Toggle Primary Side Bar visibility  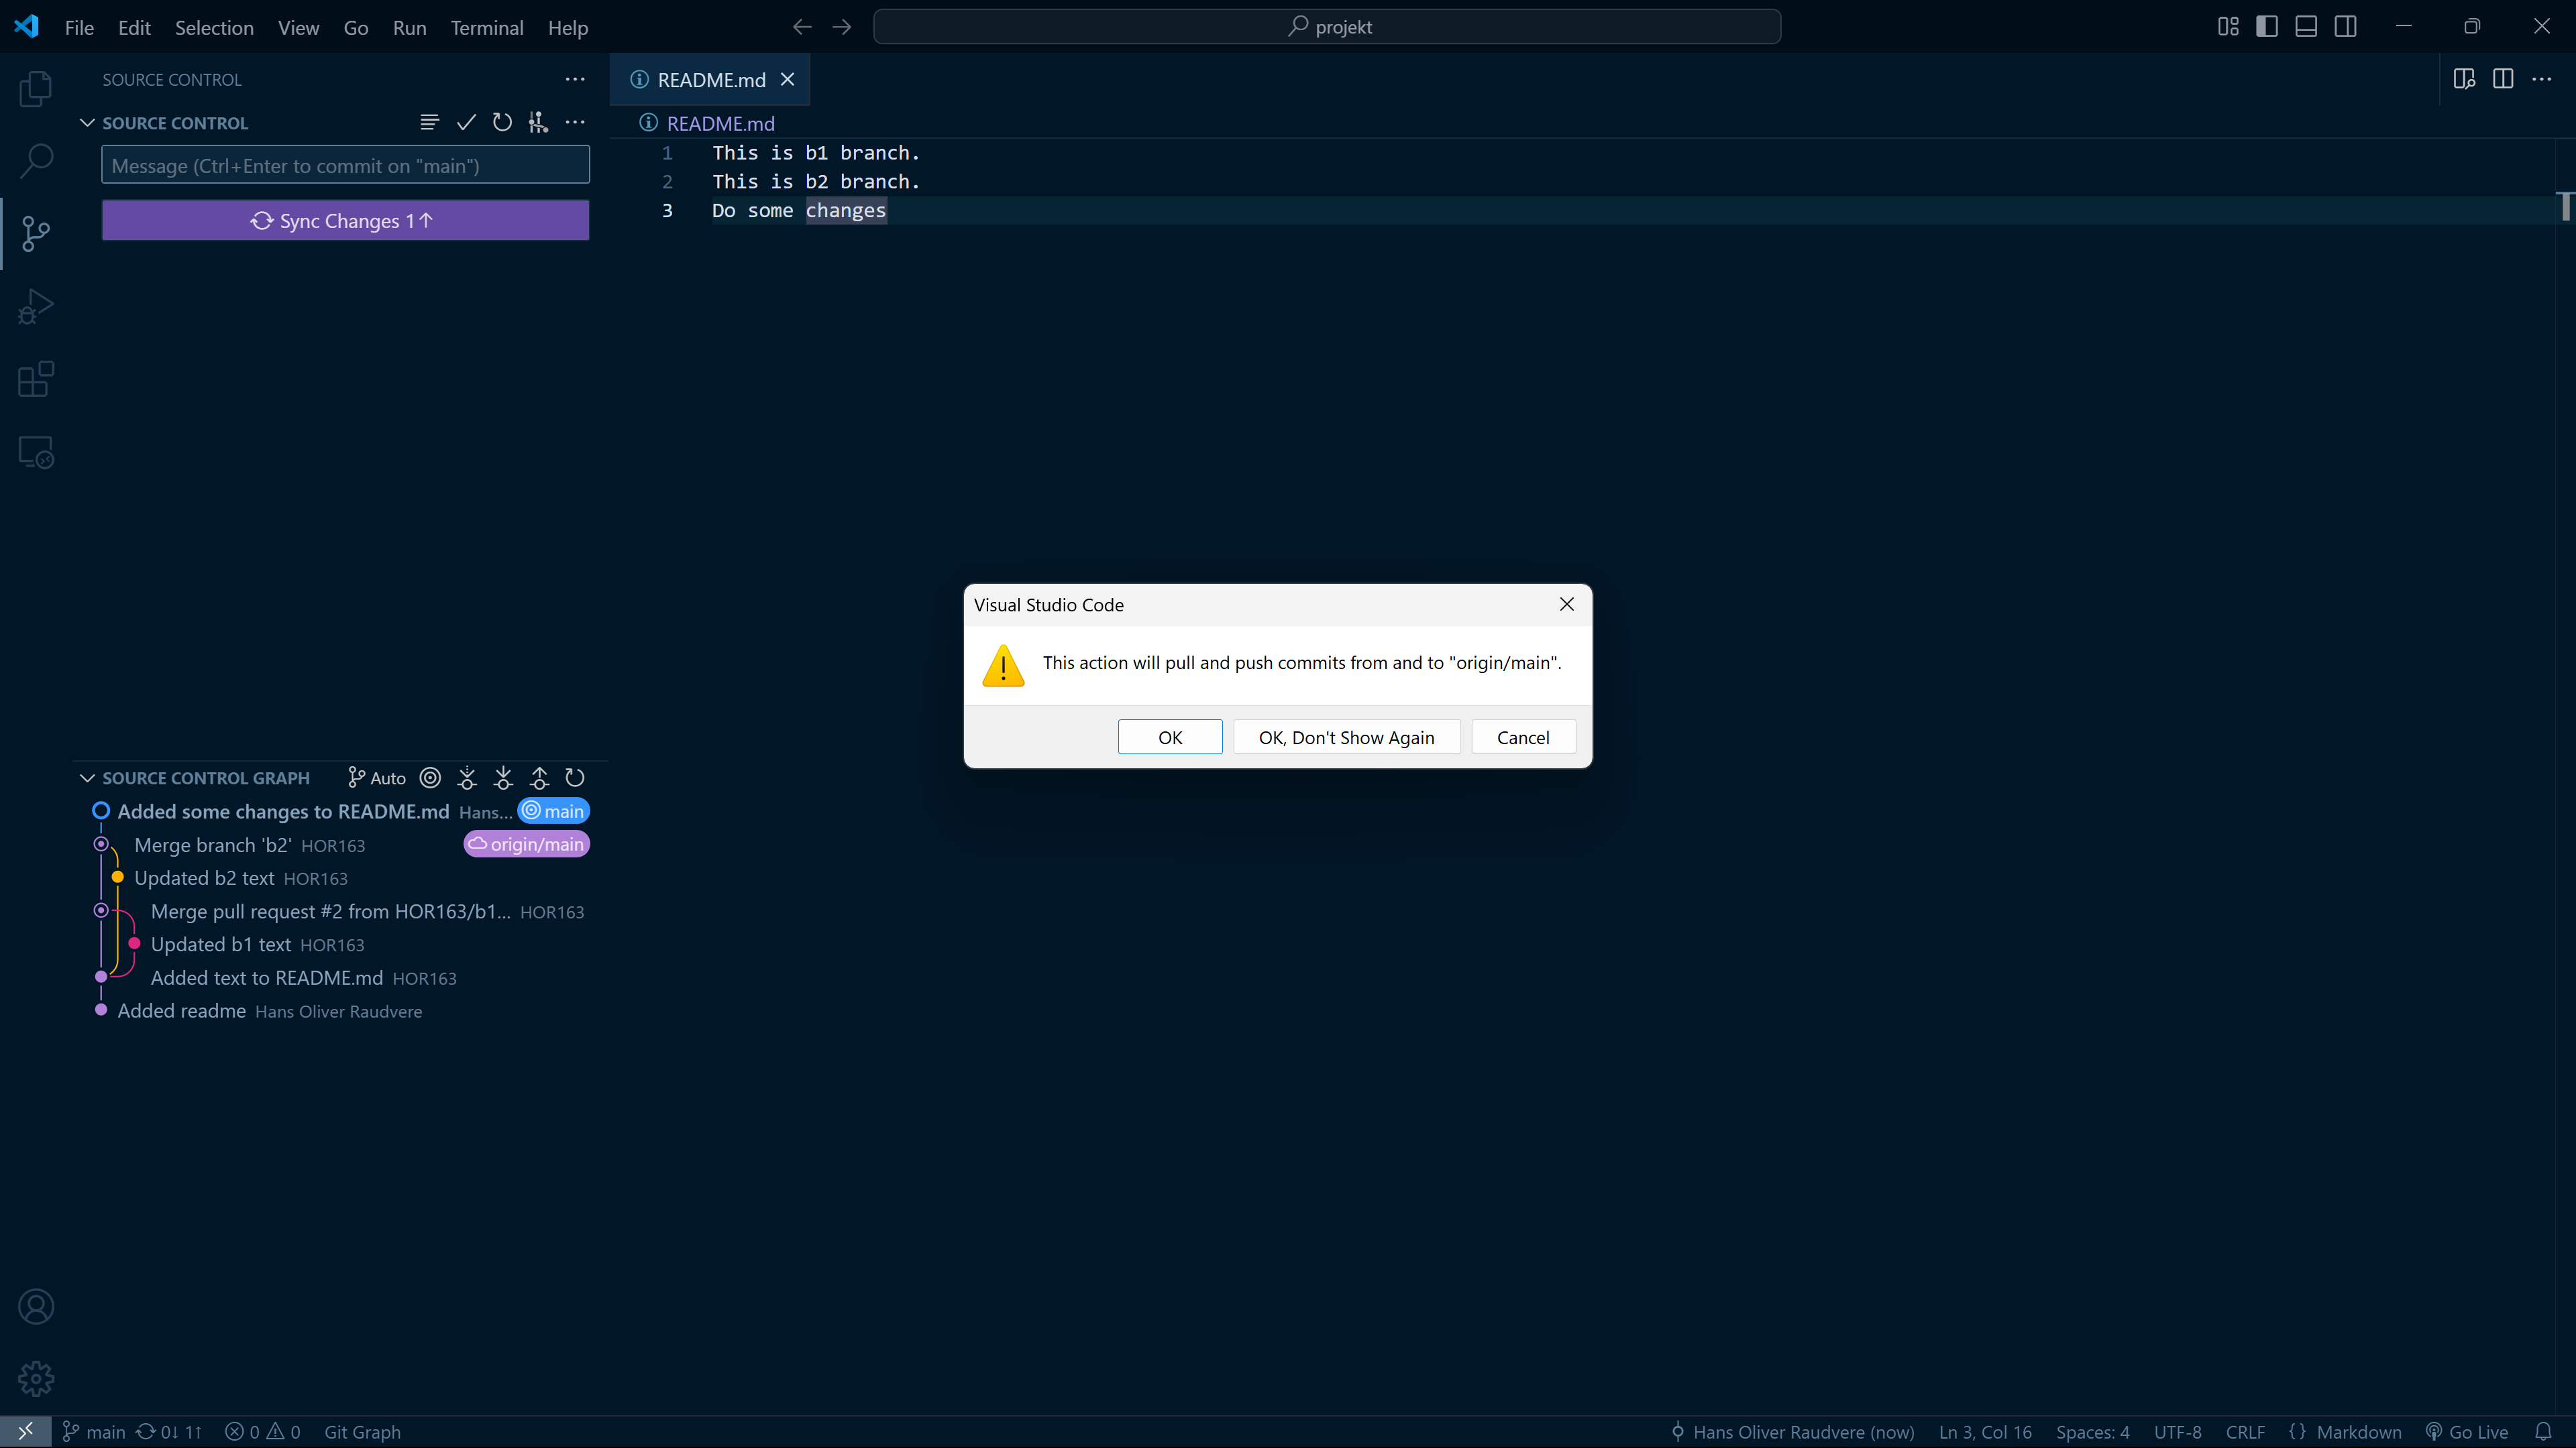coord(2267,27)
